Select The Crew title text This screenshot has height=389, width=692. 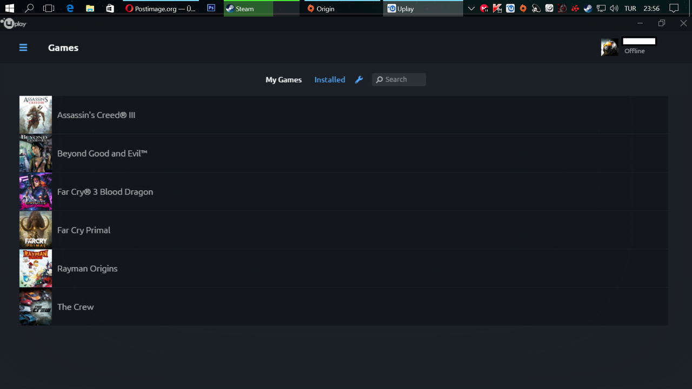[x=75, y=307]
